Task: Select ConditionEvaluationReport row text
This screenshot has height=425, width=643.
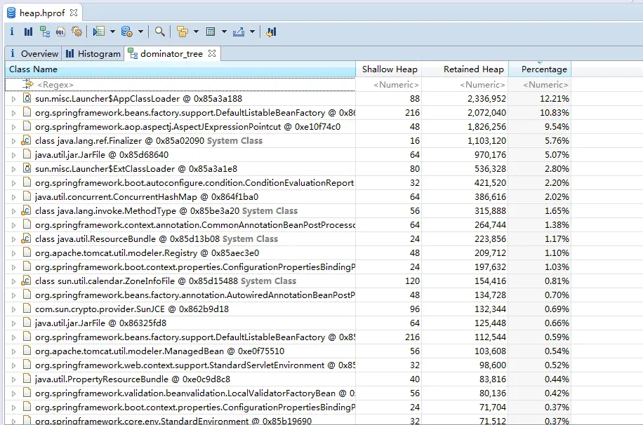Action: pos(194,183)
